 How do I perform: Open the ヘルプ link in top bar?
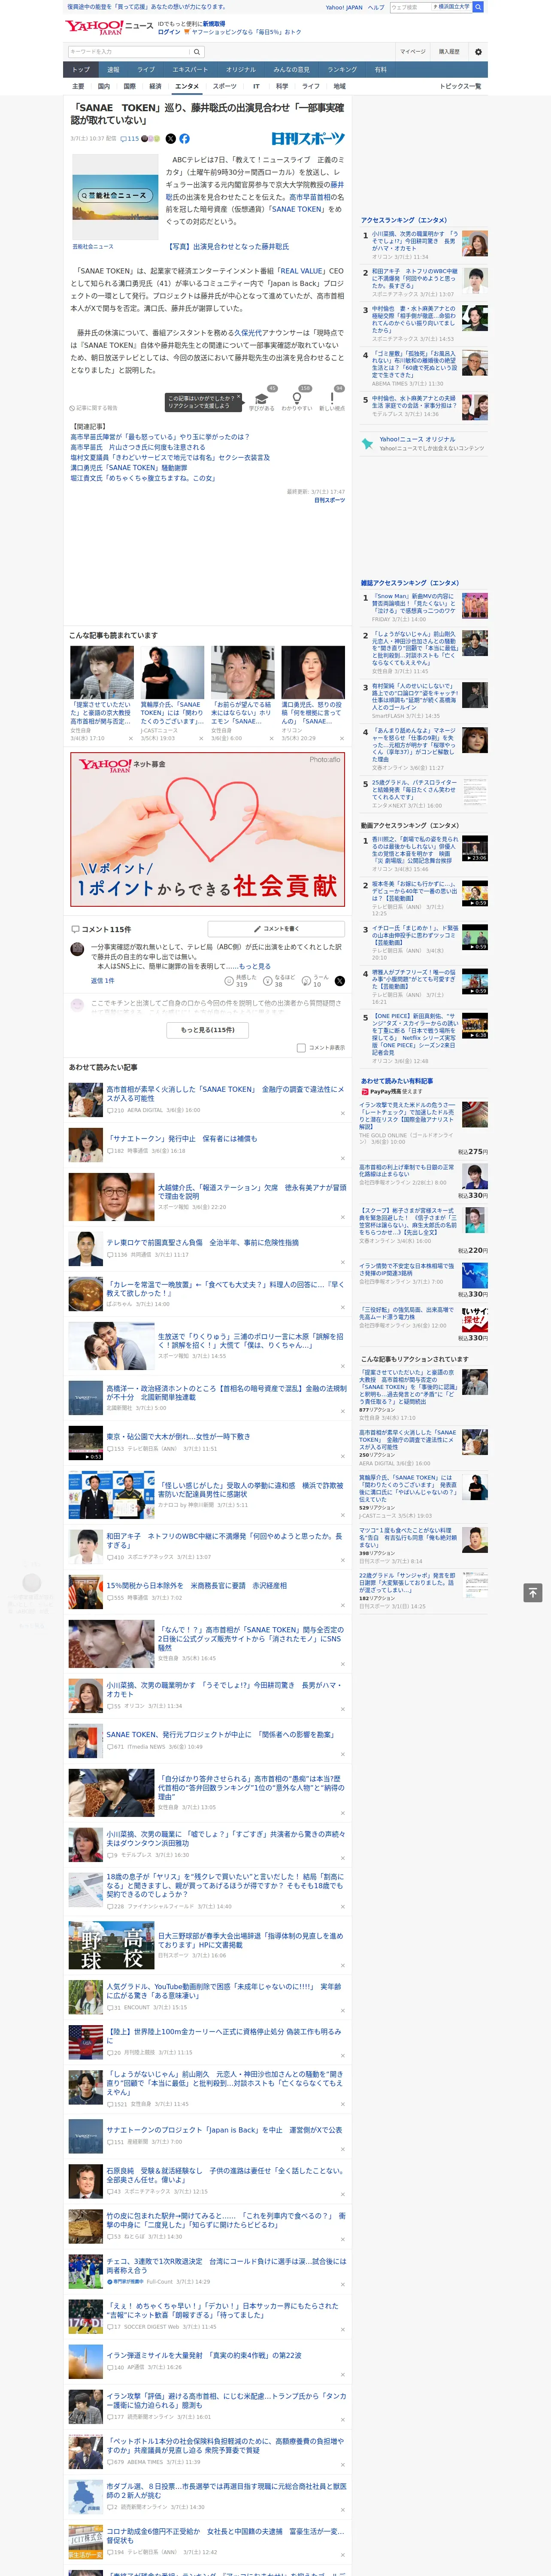click(x=376, y=7)
